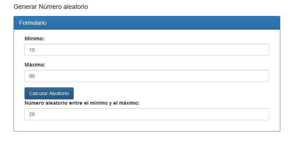Click the Número aleatorio result label
This screenshot has width=297, height=145.
(x=82, y=103)
